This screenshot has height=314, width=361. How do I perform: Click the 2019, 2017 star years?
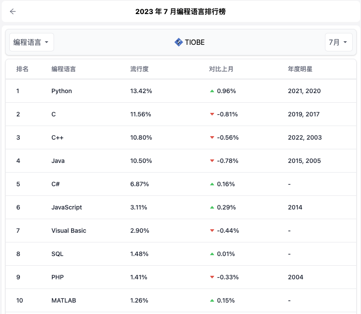[303, 115]
